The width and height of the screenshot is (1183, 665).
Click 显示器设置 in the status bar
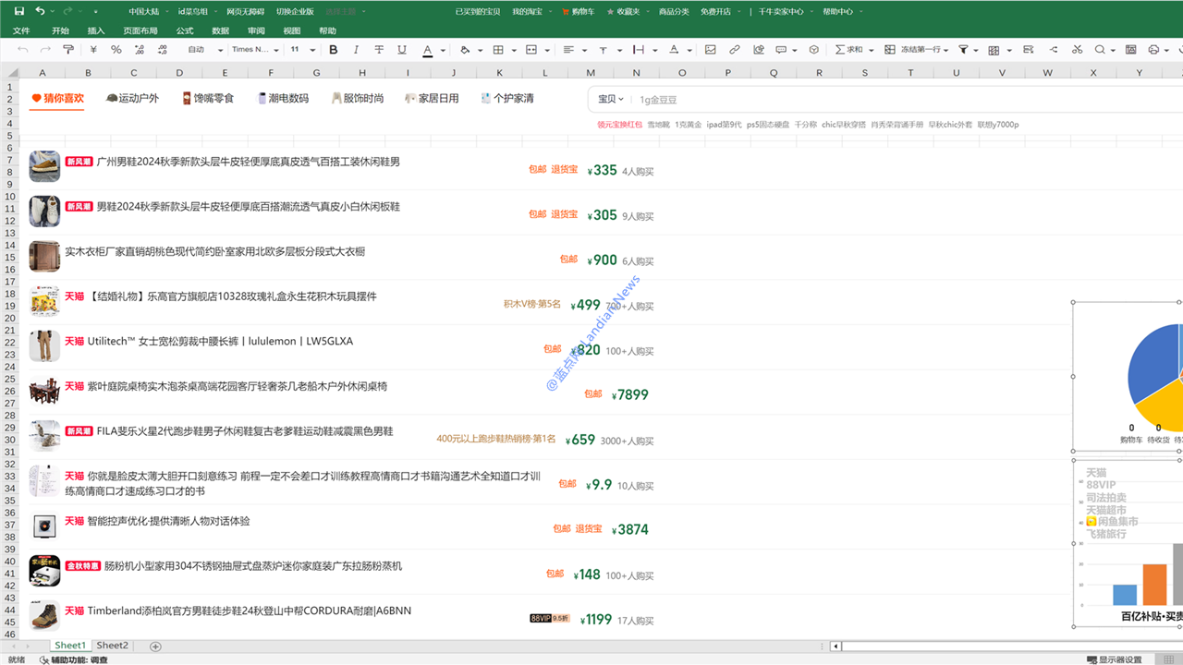coord(1115,659)
